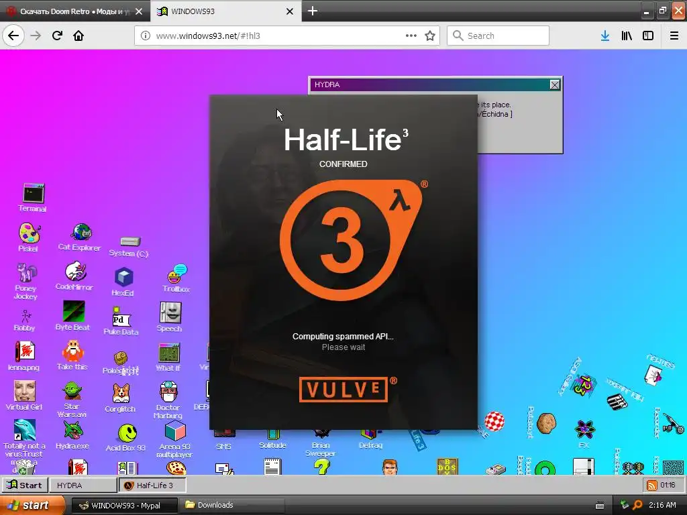Open the Bobby desktop icon
Image resolution: width=687 pixels, height=515 pixels.
[x=25, y=321]
